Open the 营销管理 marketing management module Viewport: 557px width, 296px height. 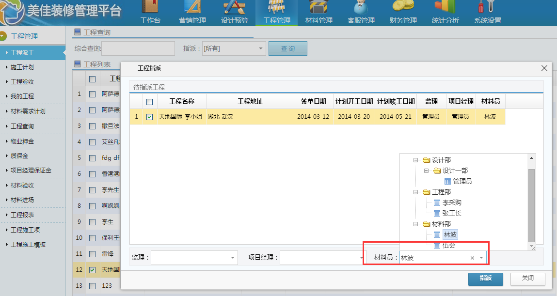pyautogui.click(x=192, y=15)
